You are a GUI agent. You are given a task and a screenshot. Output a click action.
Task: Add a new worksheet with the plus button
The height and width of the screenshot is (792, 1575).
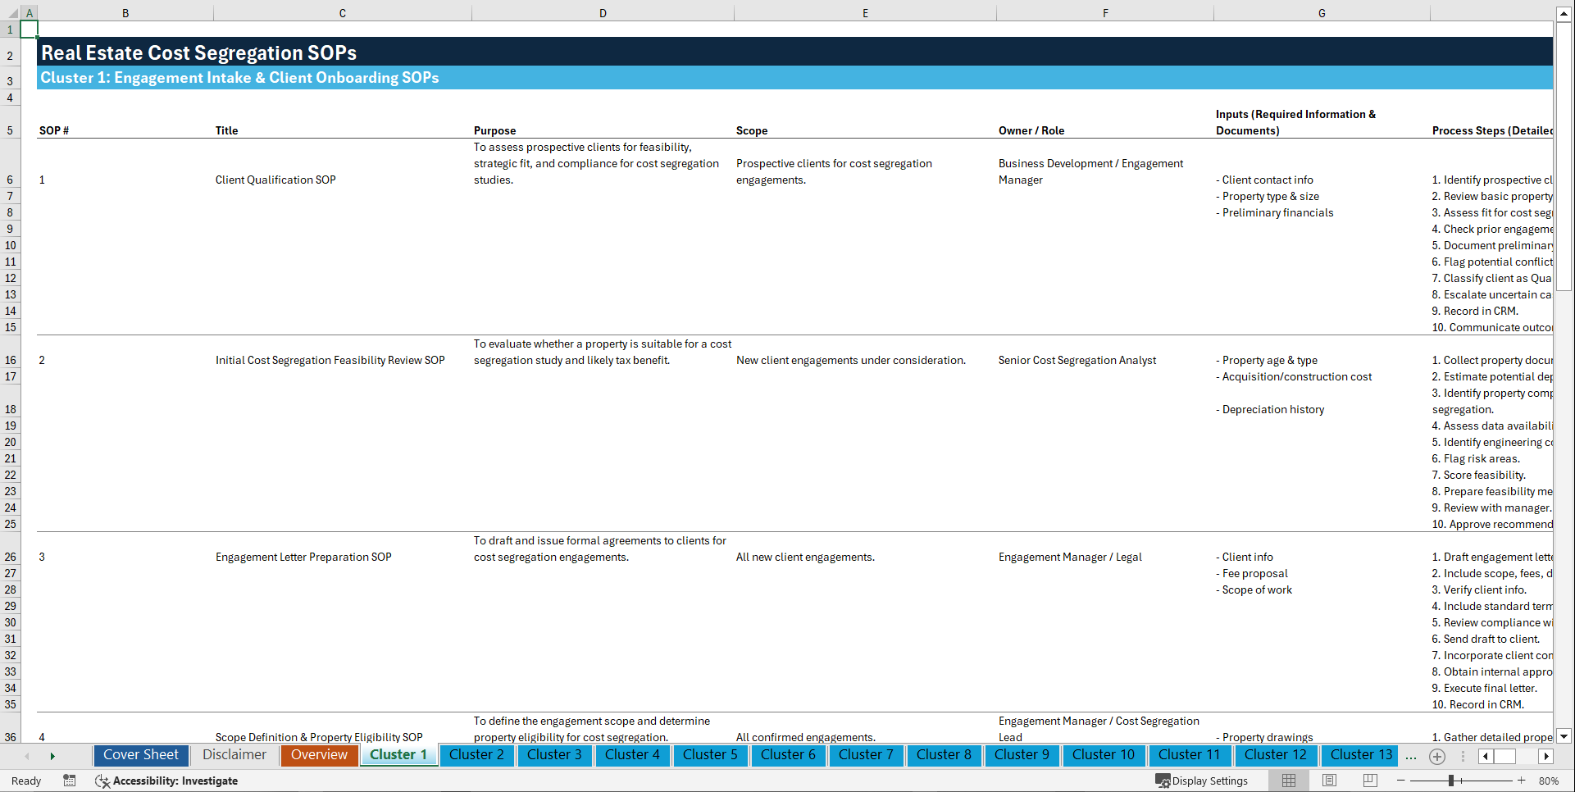coord(1436,756)
